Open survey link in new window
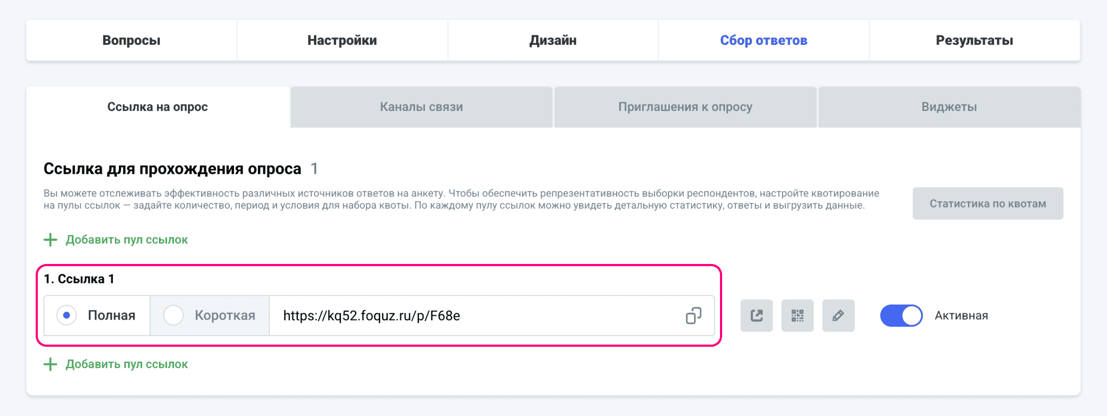The width and height of the screenshot is (1107, 416). tap(756, 315)
